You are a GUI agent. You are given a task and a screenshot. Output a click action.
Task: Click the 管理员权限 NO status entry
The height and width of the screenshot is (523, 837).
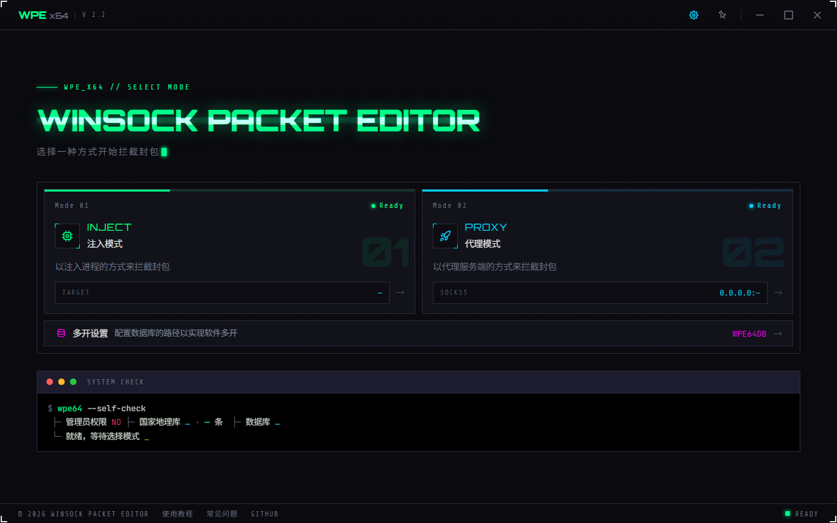(94, 422)
